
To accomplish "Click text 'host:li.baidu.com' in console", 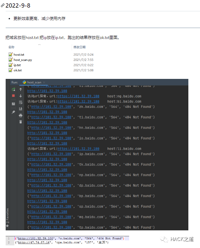I will (124, 149).
